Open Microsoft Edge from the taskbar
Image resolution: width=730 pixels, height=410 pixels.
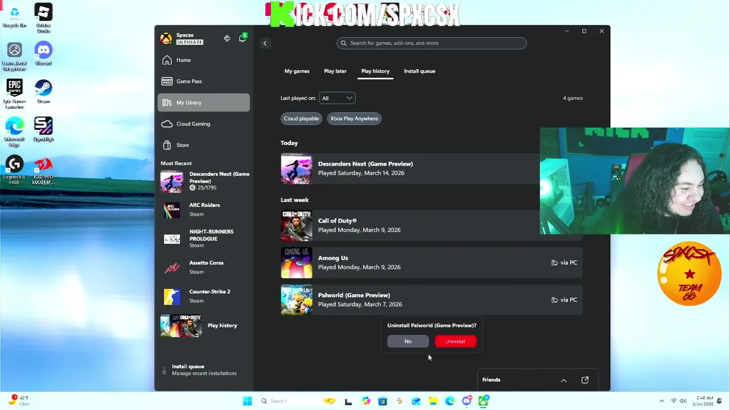pos(449,401)
